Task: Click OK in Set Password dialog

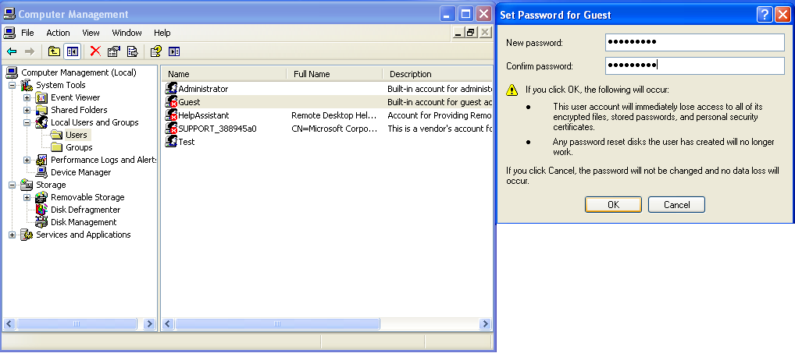Action: coord(614,205)
